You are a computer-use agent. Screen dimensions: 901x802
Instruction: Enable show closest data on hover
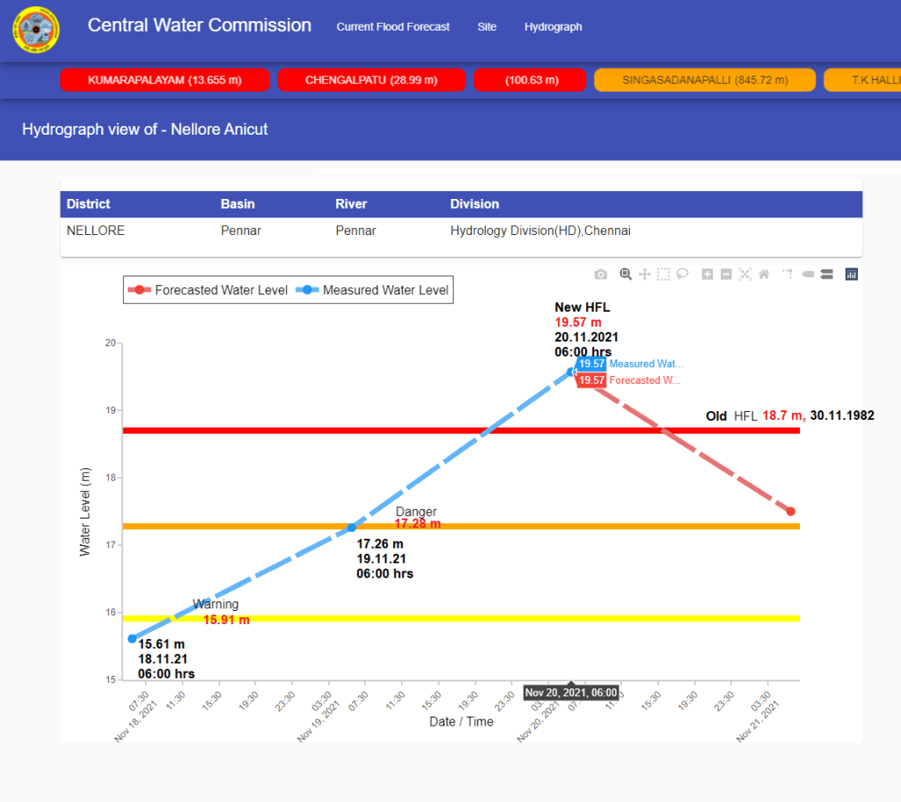808,275
